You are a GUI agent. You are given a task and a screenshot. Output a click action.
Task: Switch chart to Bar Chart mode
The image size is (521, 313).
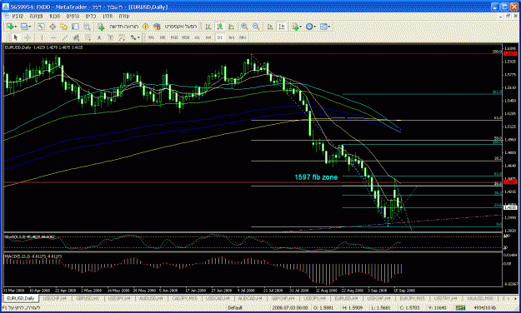click(x=208, y=27)
